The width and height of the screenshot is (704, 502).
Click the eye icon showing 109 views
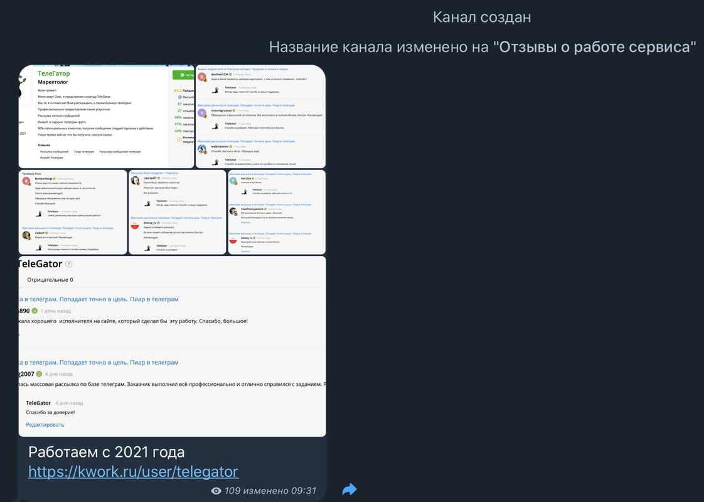pyautogui.click(x=215, y=491)
